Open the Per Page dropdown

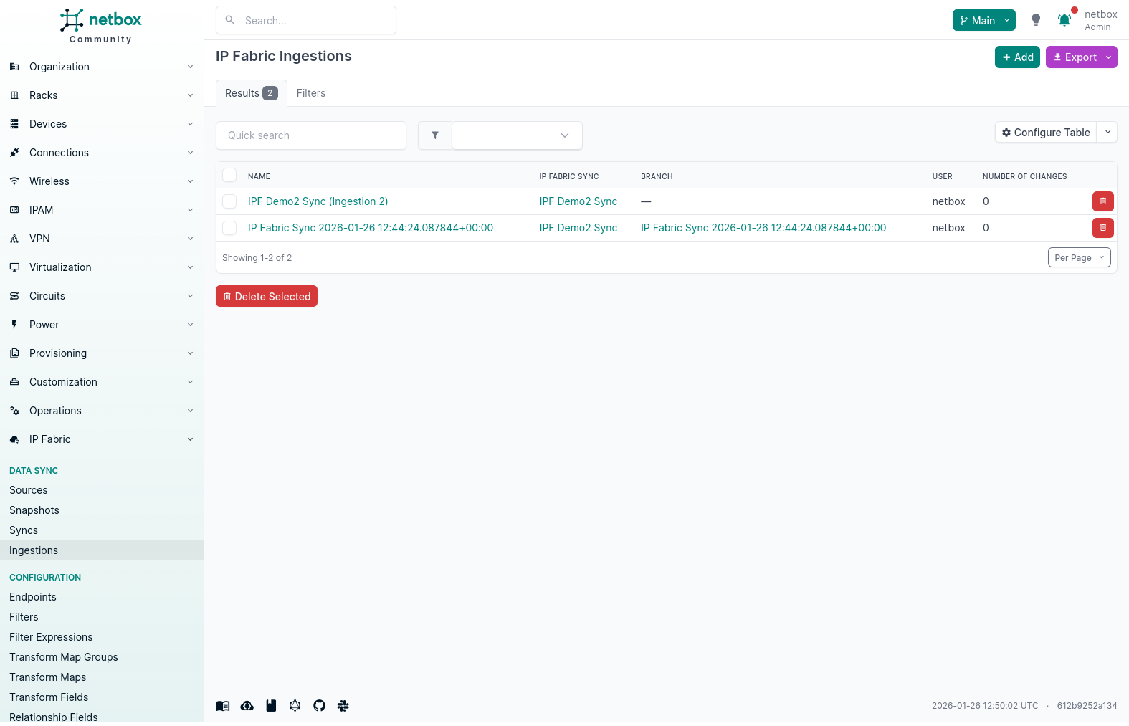coord(1079,257)
